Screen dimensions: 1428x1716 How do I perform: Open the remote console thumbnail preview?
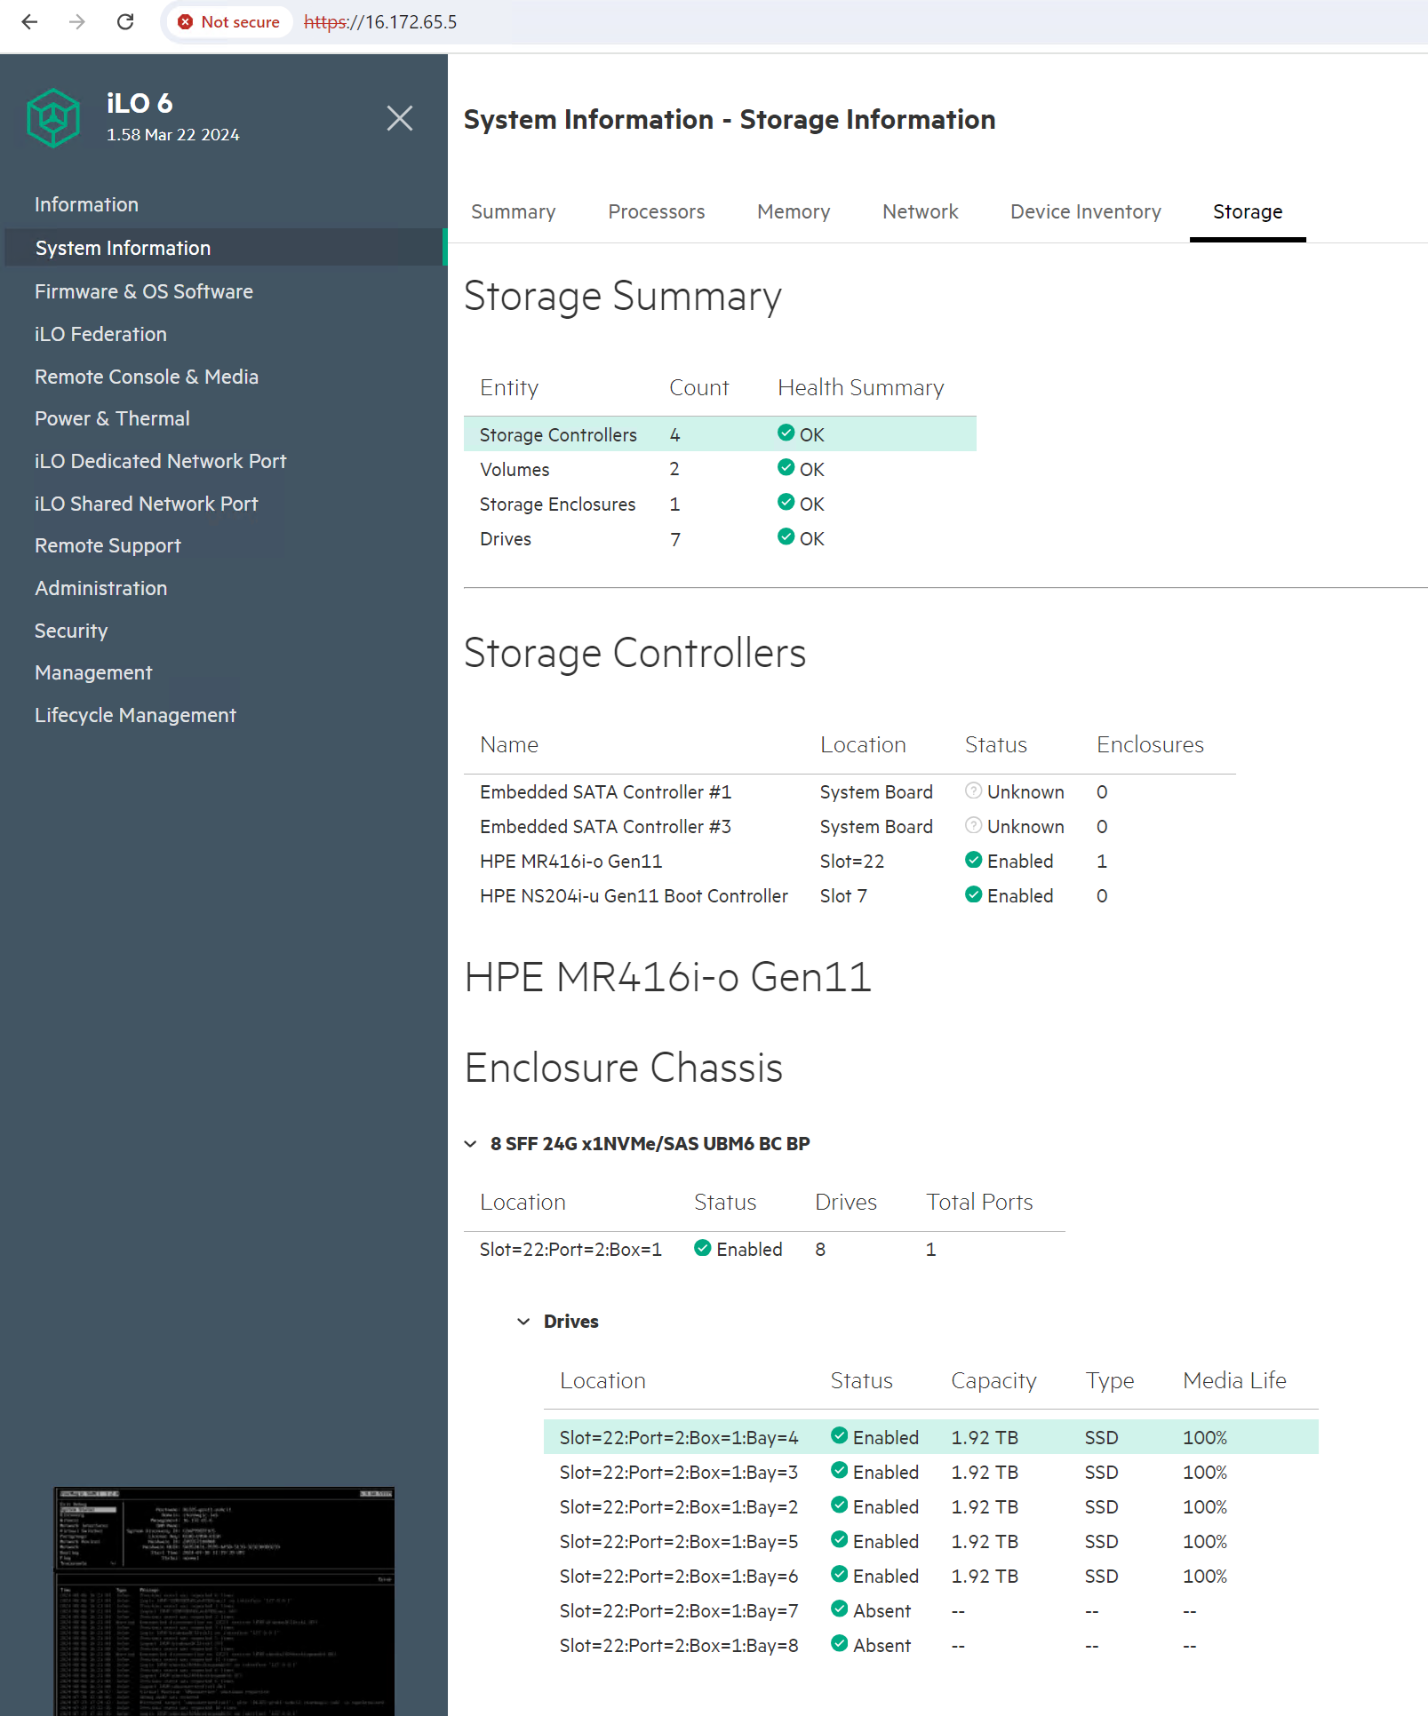point(224,1601)
